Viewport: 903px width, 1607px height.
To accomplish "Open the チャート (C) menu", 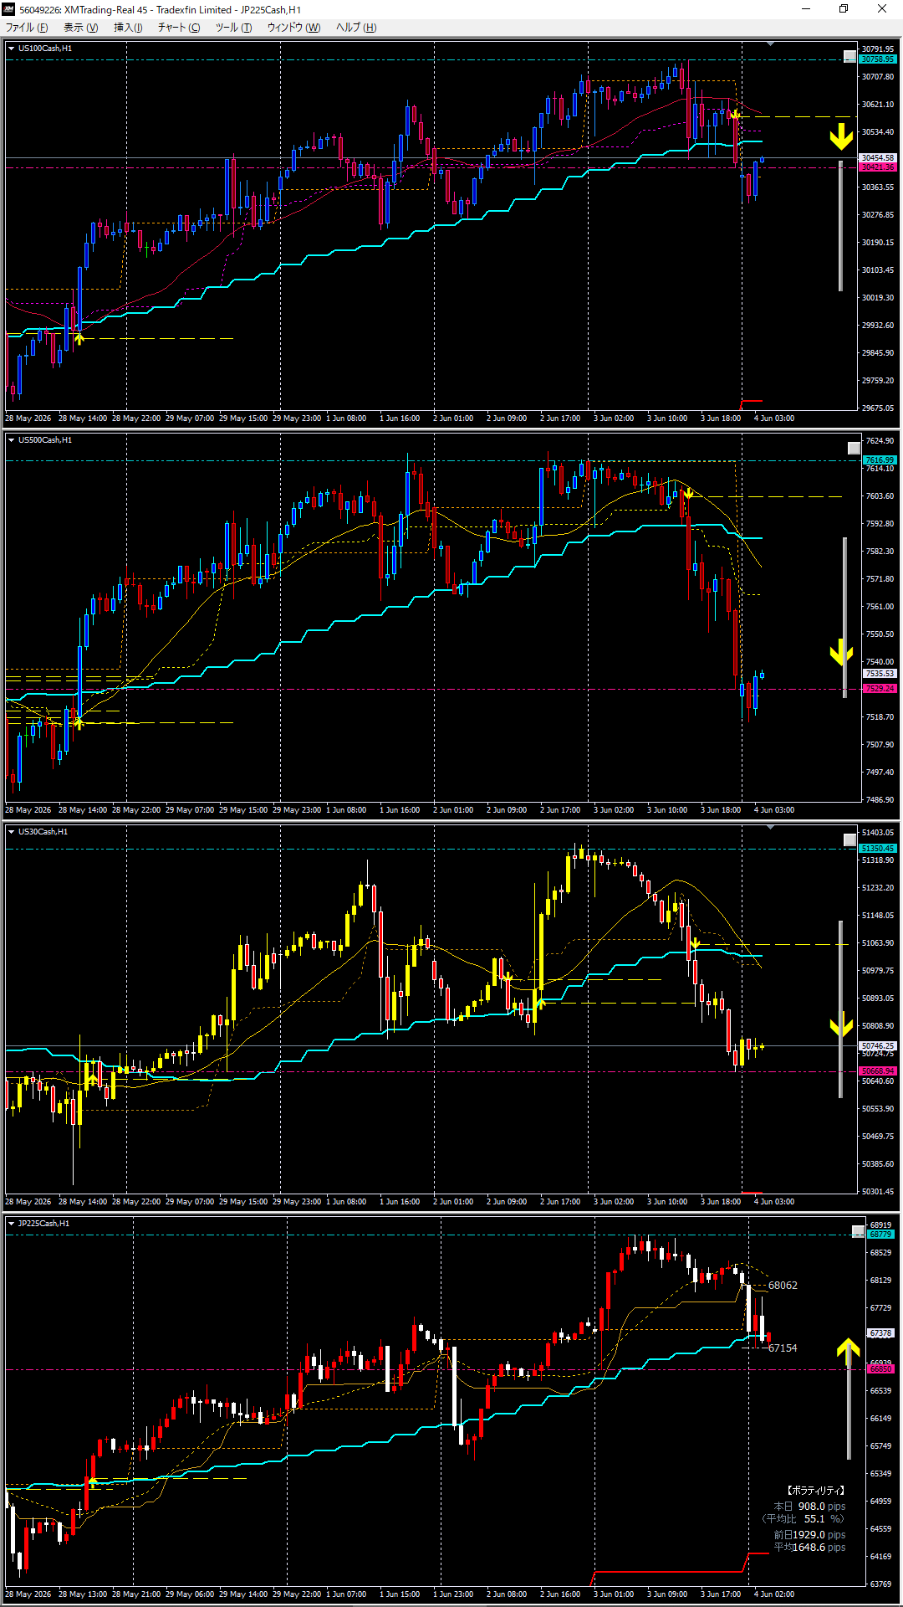I will coord(179,28).
